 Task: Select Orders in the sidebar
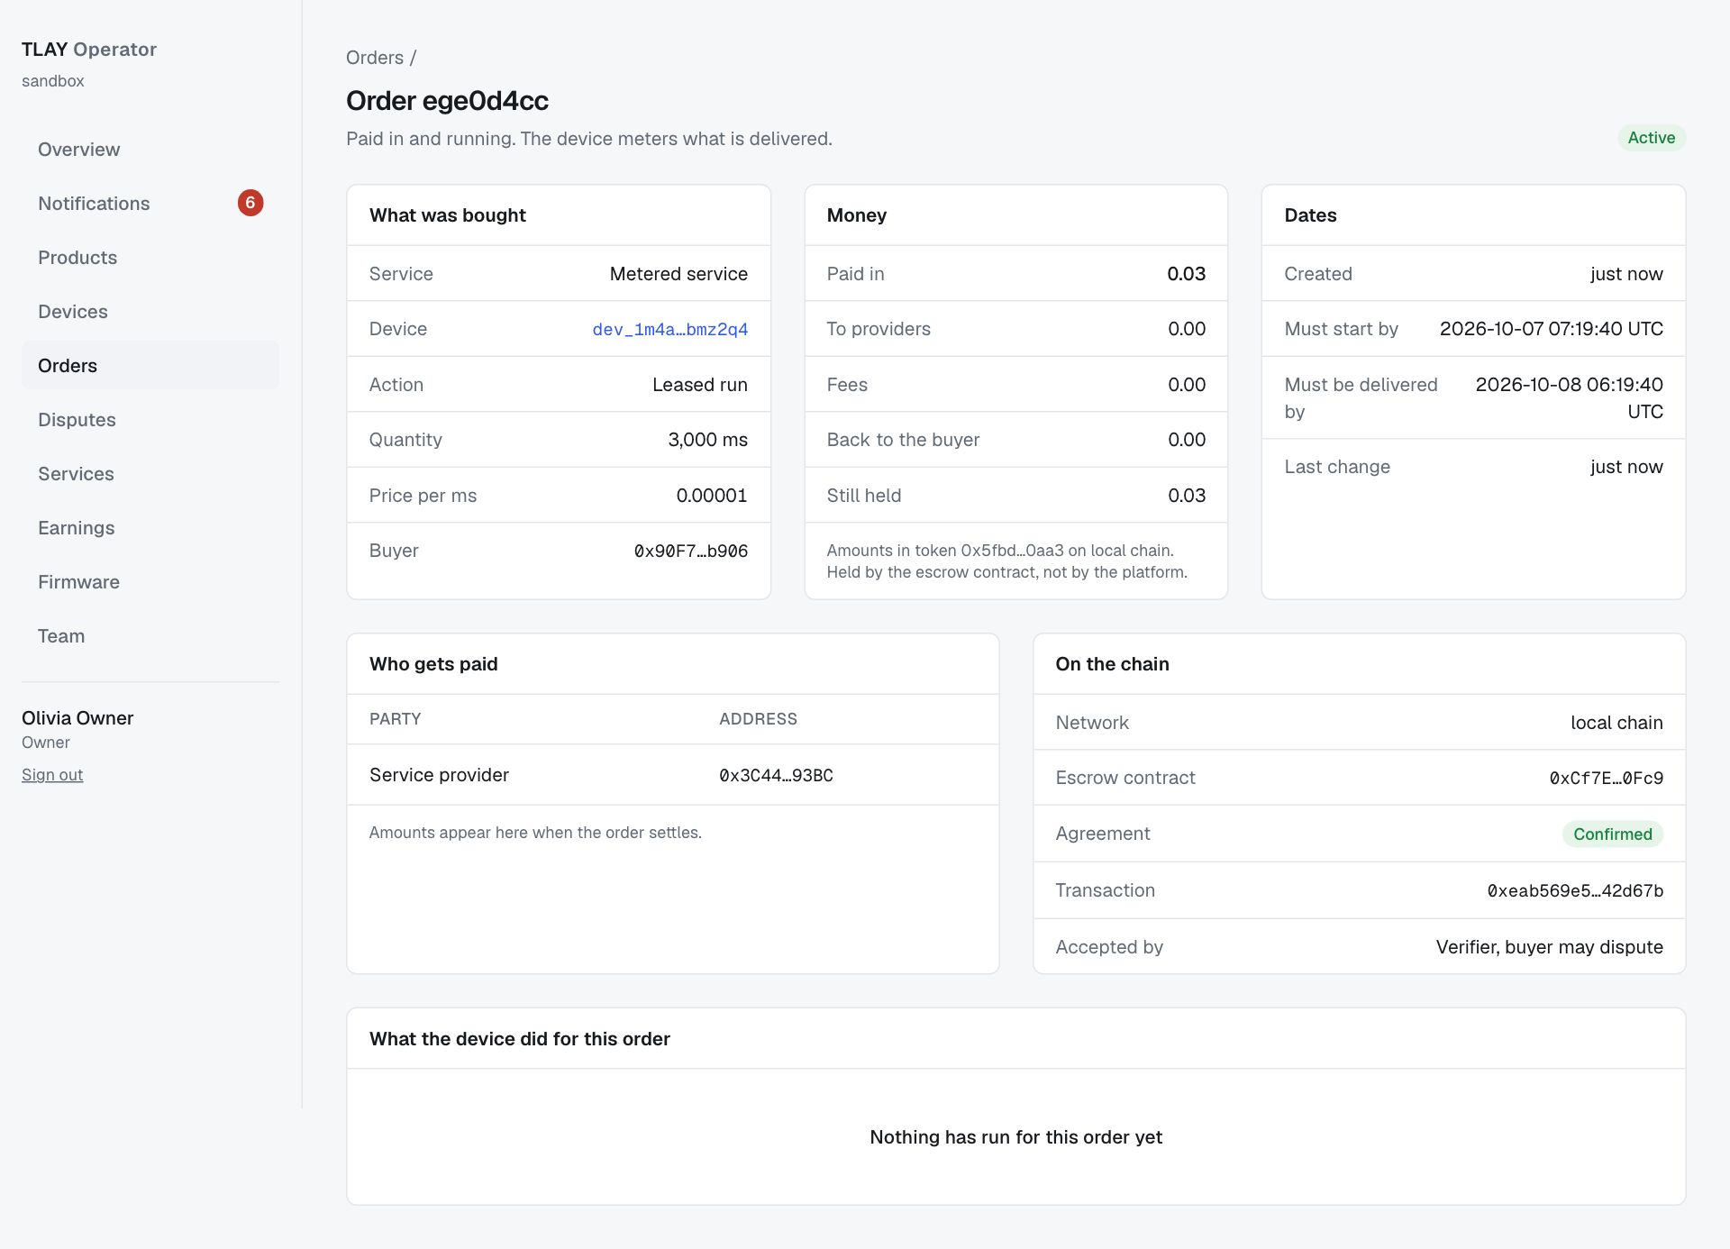[x=150, y=366]
